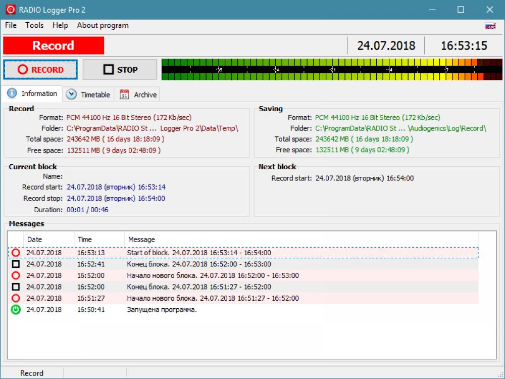Click the blue info icon on Information tab

[x=11, y=93]
